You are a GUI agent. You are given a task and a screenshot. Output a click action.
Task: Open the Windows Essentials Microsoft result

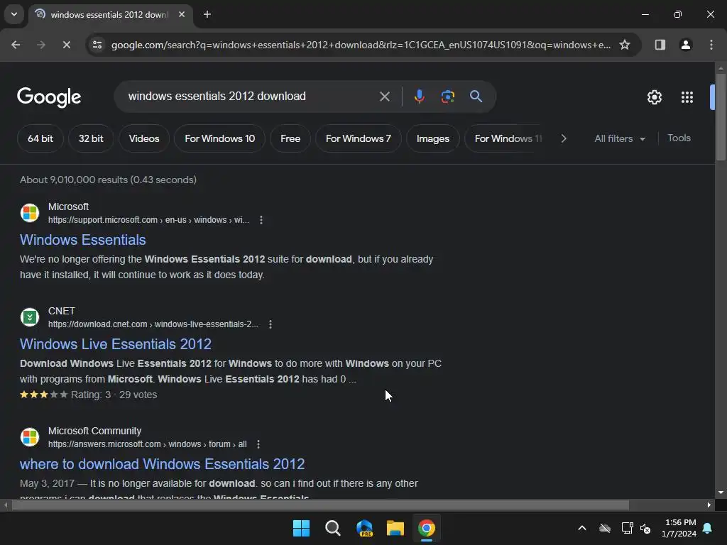tap(83, 240)
